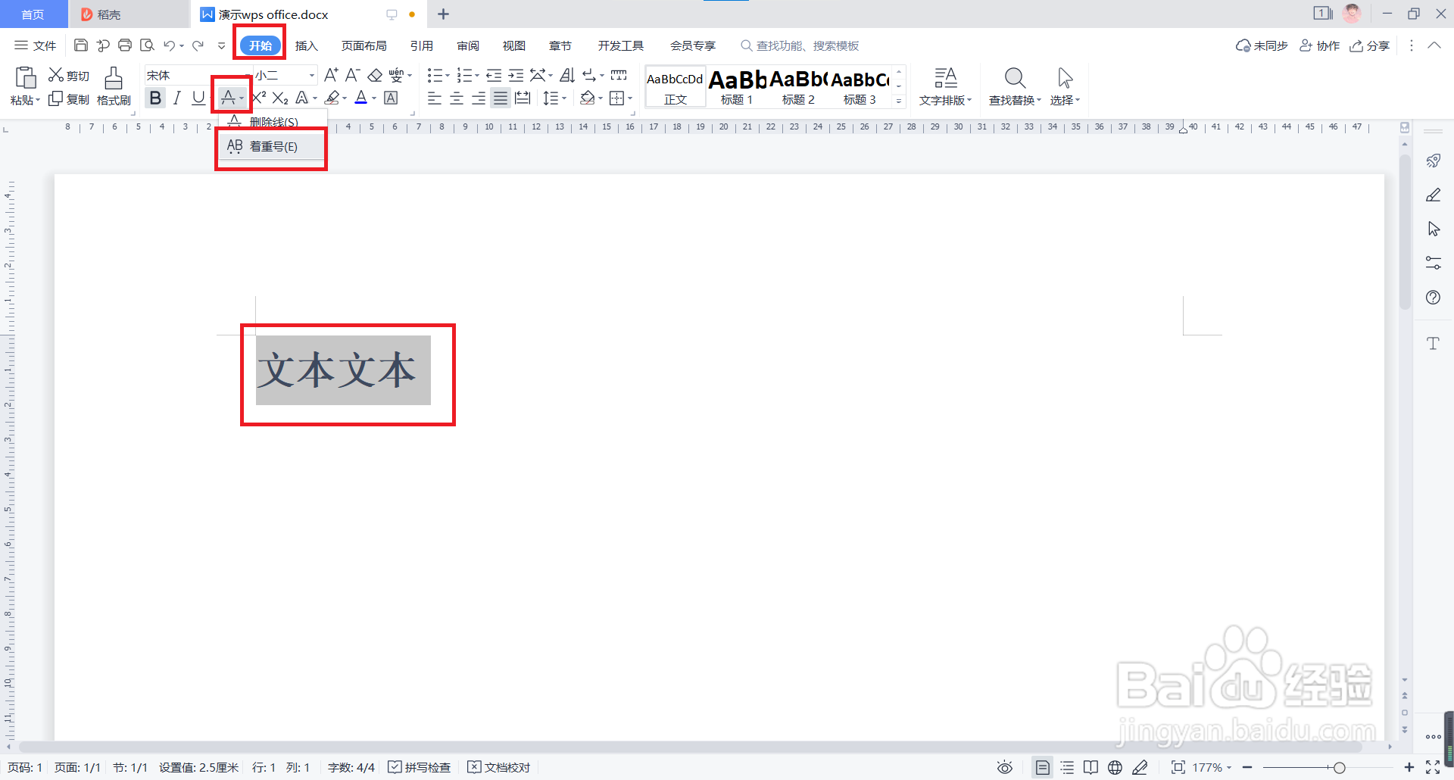
Task: Apply subscript formatting
Action: [279, 98]
